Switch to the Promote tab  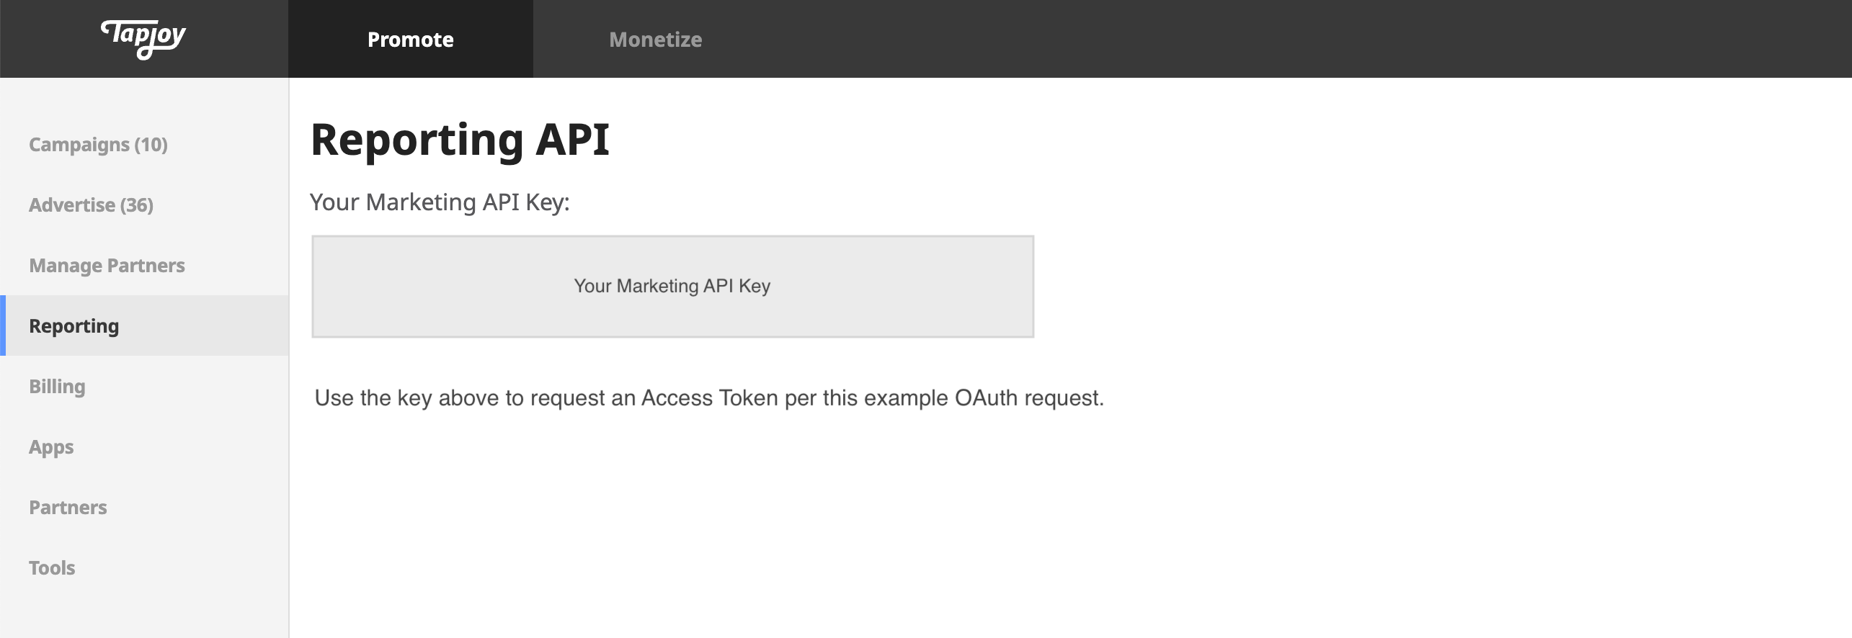[410, 39]
